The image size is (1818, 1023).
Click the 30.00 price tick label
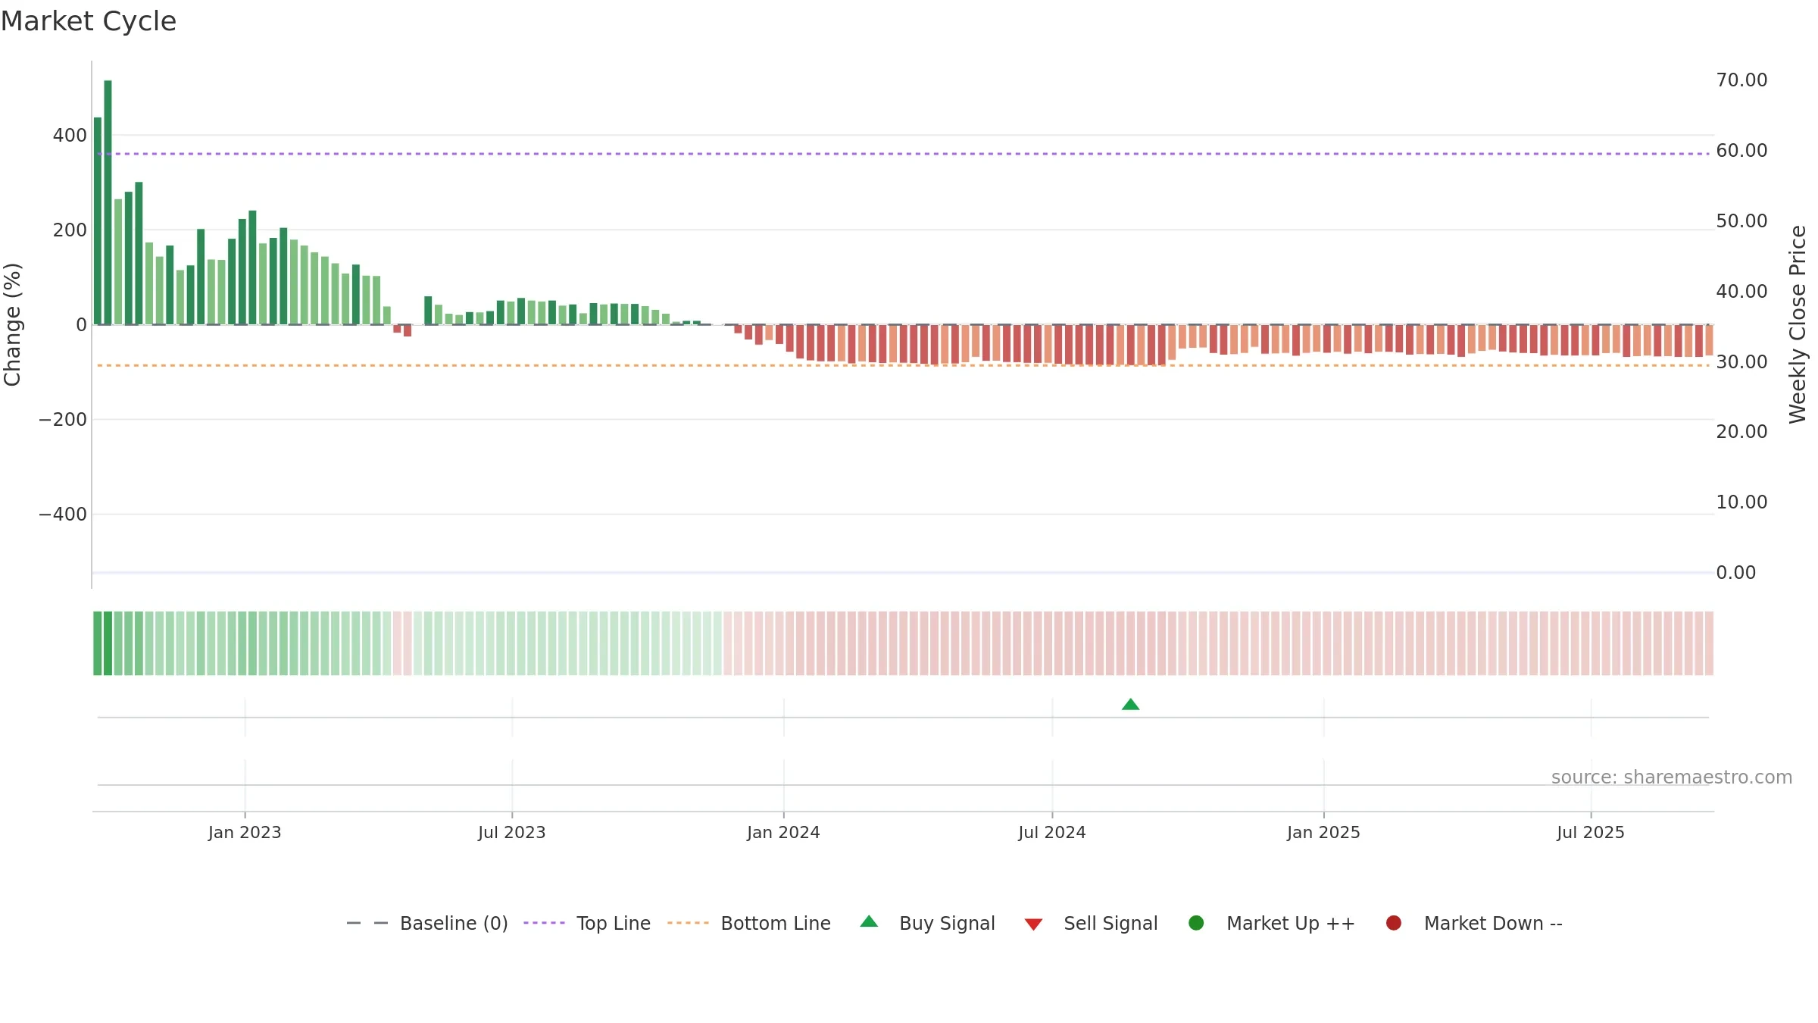[x=1741, y=362]
